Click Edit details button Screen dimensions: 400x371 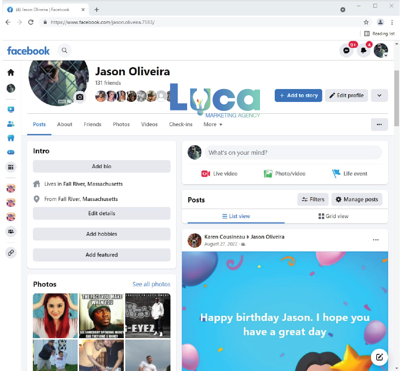coord(101,213)
